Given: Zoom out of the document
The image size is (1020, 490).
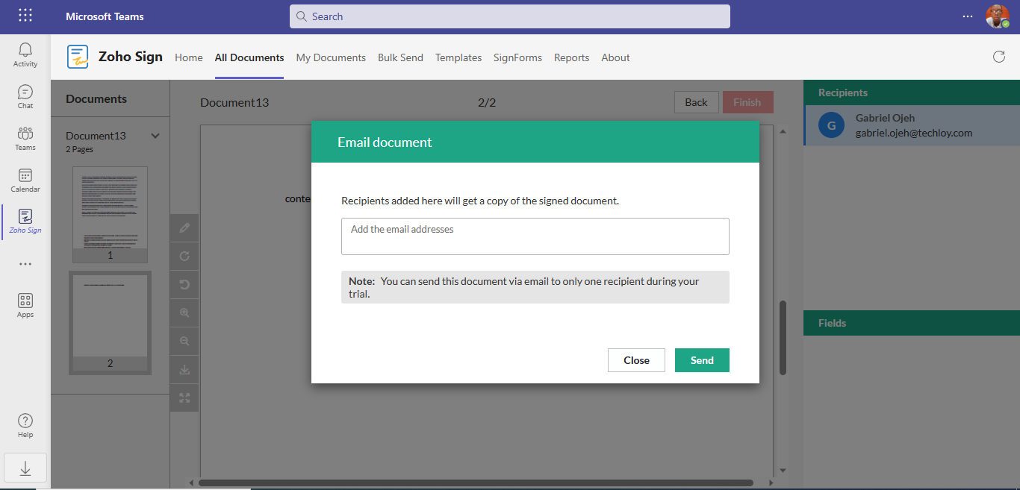Looking at the screenshot, I should pos(184,341).
